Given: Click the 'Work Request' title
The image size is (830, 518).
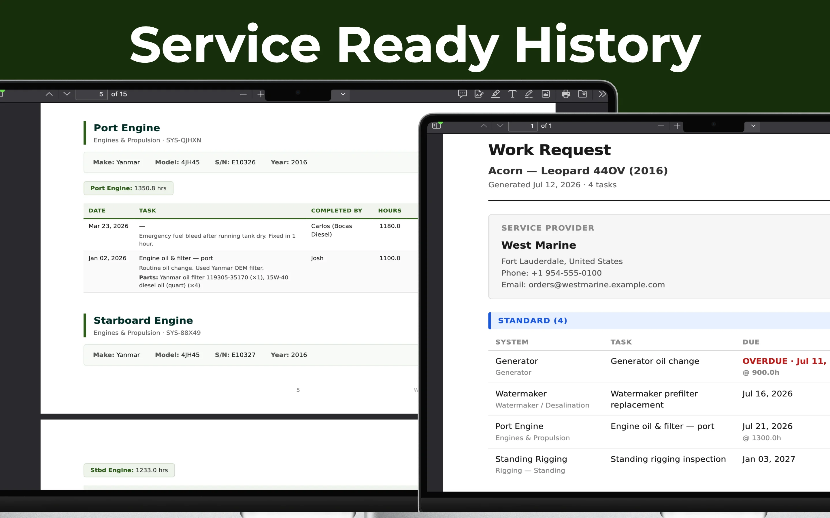Looking at the screenshot, I should (550, 150).
